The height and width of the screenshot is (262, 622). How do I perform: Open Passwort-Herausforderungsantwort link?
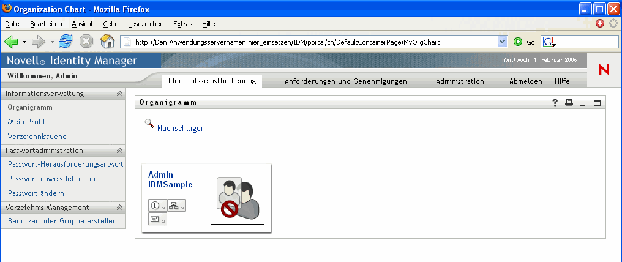pyautogui.click(x=66, y=164)
